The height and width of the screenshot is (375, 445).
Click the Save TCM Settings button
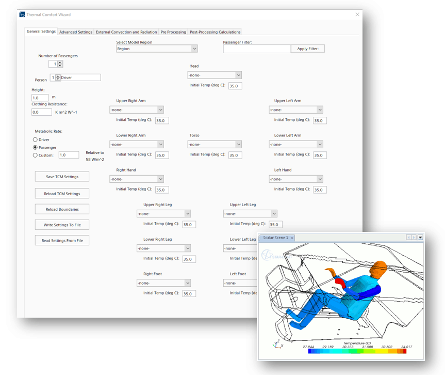(62, 177)
